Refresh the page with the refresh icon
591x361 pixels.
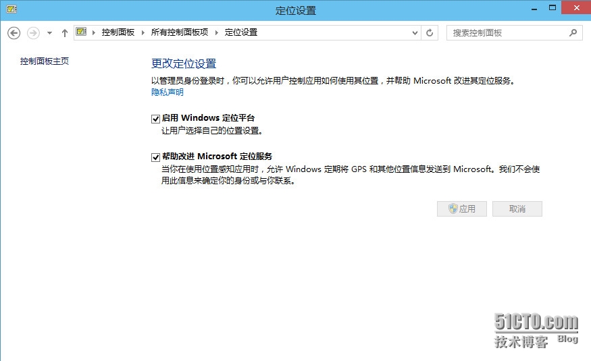(x=430, y=33)
